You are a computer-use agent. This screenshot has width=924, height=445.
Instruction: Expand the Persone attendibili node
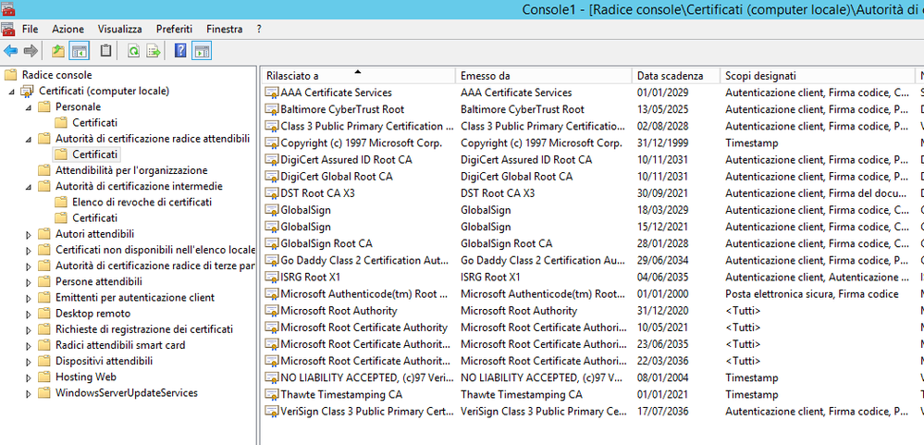click(x=29, y=282)
